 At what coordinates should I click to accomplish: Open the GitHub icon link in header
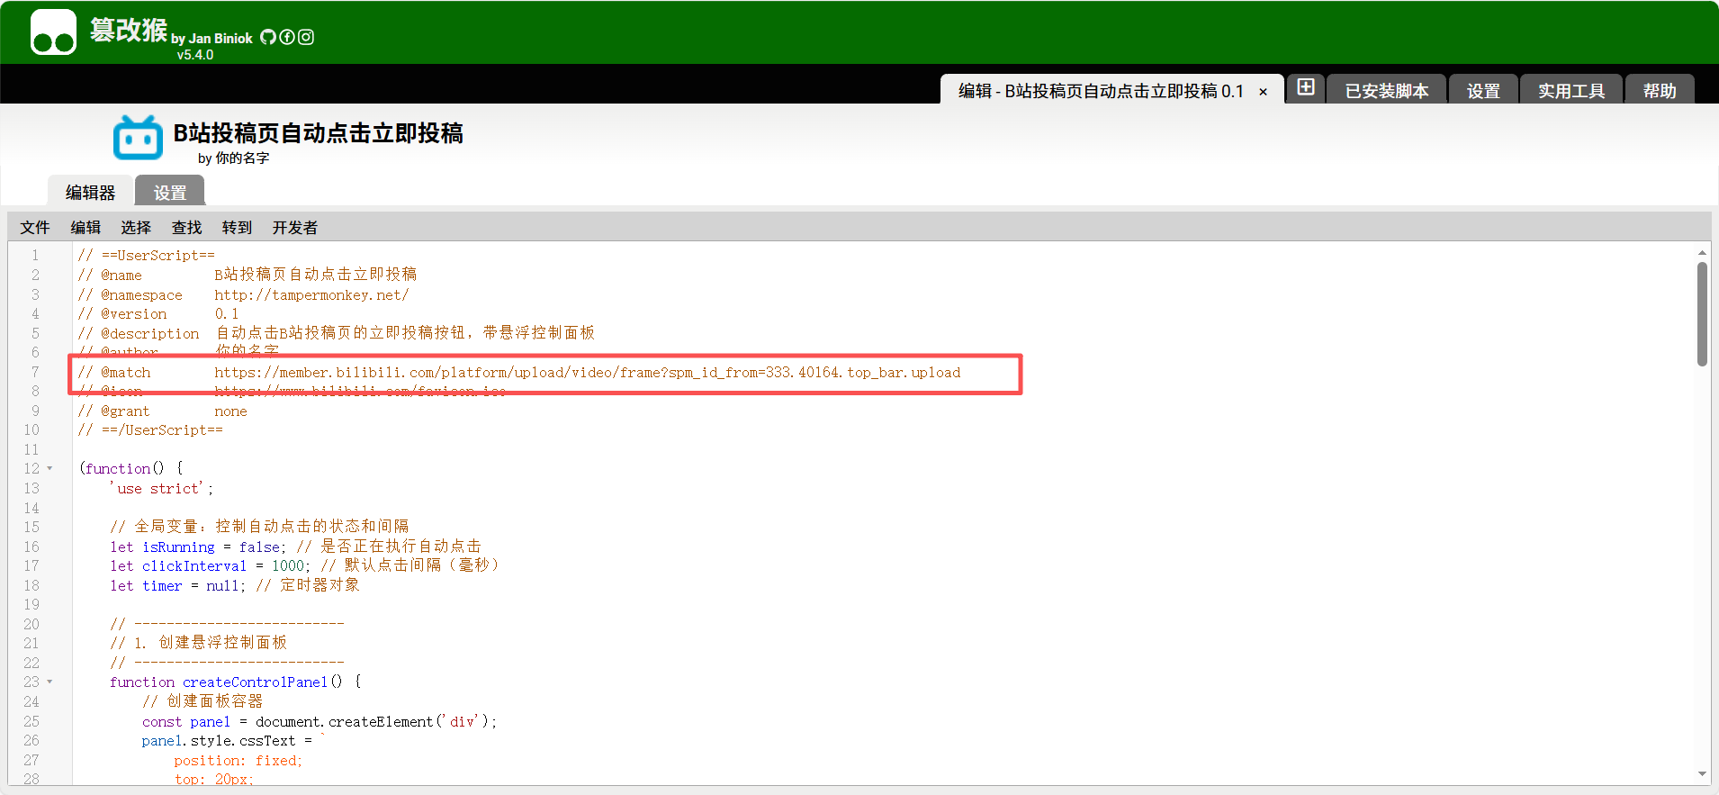click(x=268, y=37)
